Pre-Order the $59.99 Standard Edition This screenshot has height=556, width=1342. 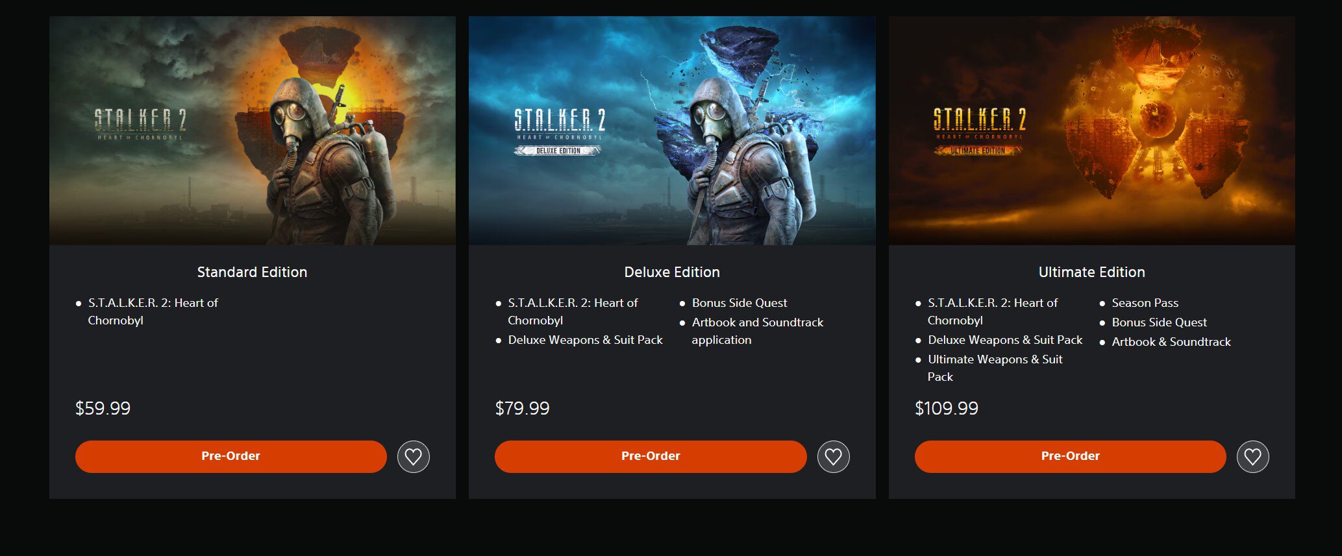(231, 457)
